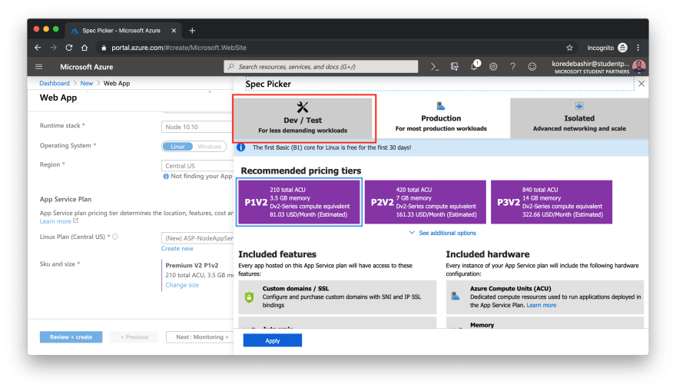Open the notifications bell
Image resolution: width=676 pixels, height=391 pixels.
[475, 66]
